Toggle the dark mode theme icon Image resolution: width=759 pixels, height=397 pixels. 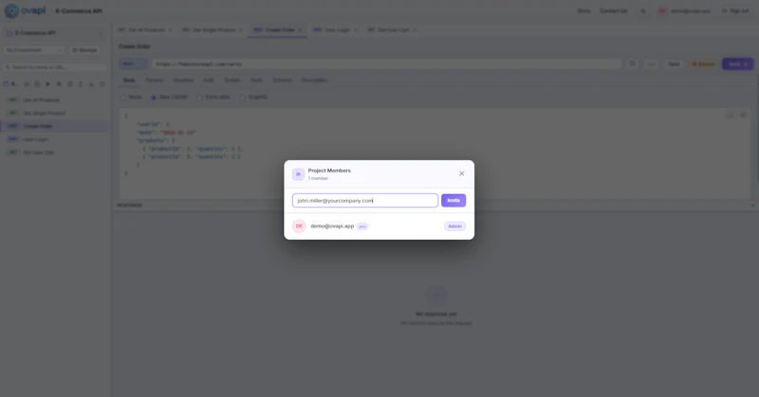643,10
